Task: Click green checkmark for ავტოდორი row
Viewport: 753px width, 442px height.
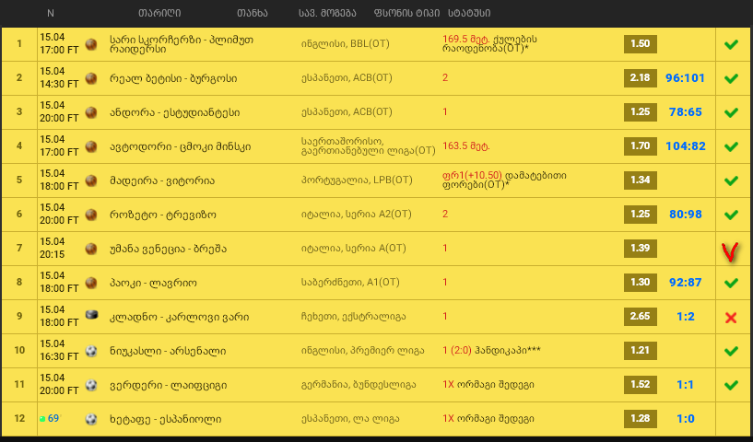Action: point(731,146)
